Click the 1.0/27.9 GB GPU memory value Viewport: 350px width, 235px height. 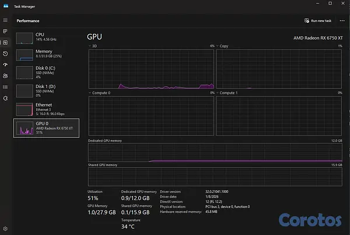(101, 212)
